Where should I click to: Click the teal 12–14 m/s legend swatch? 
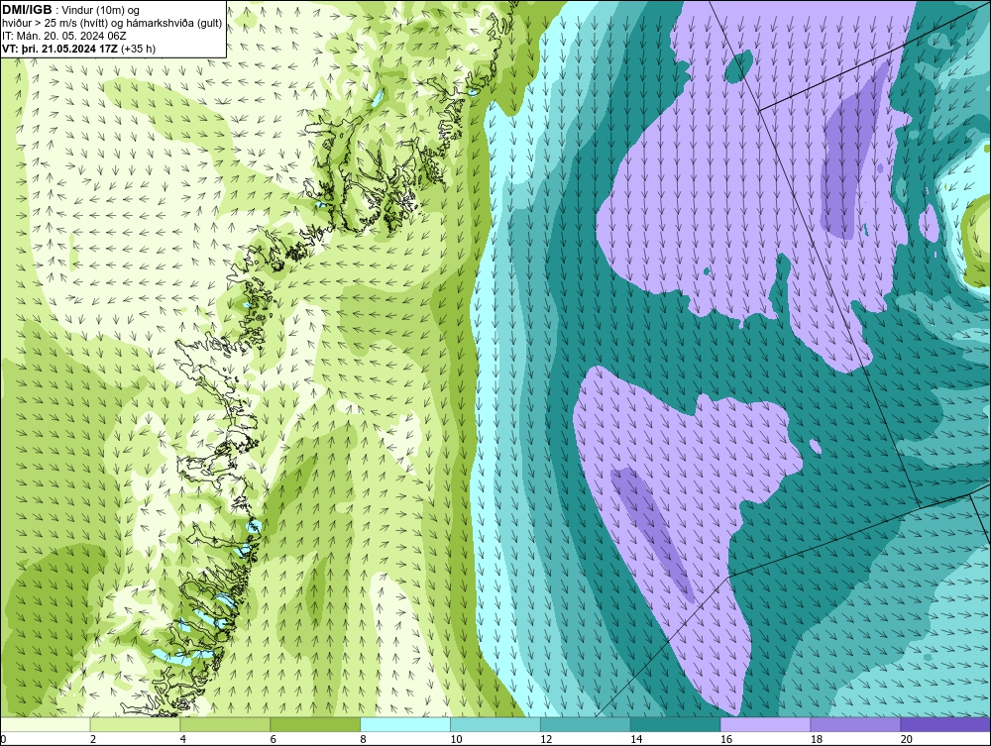[x=586, y=724]
